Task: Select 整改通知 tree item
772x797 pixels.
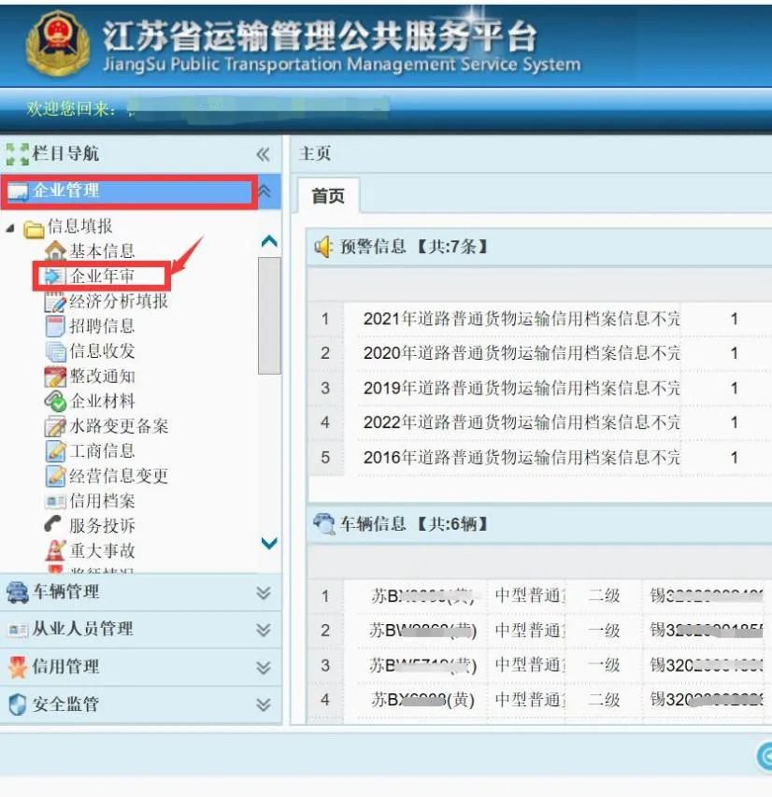Action: coord(102,377)
